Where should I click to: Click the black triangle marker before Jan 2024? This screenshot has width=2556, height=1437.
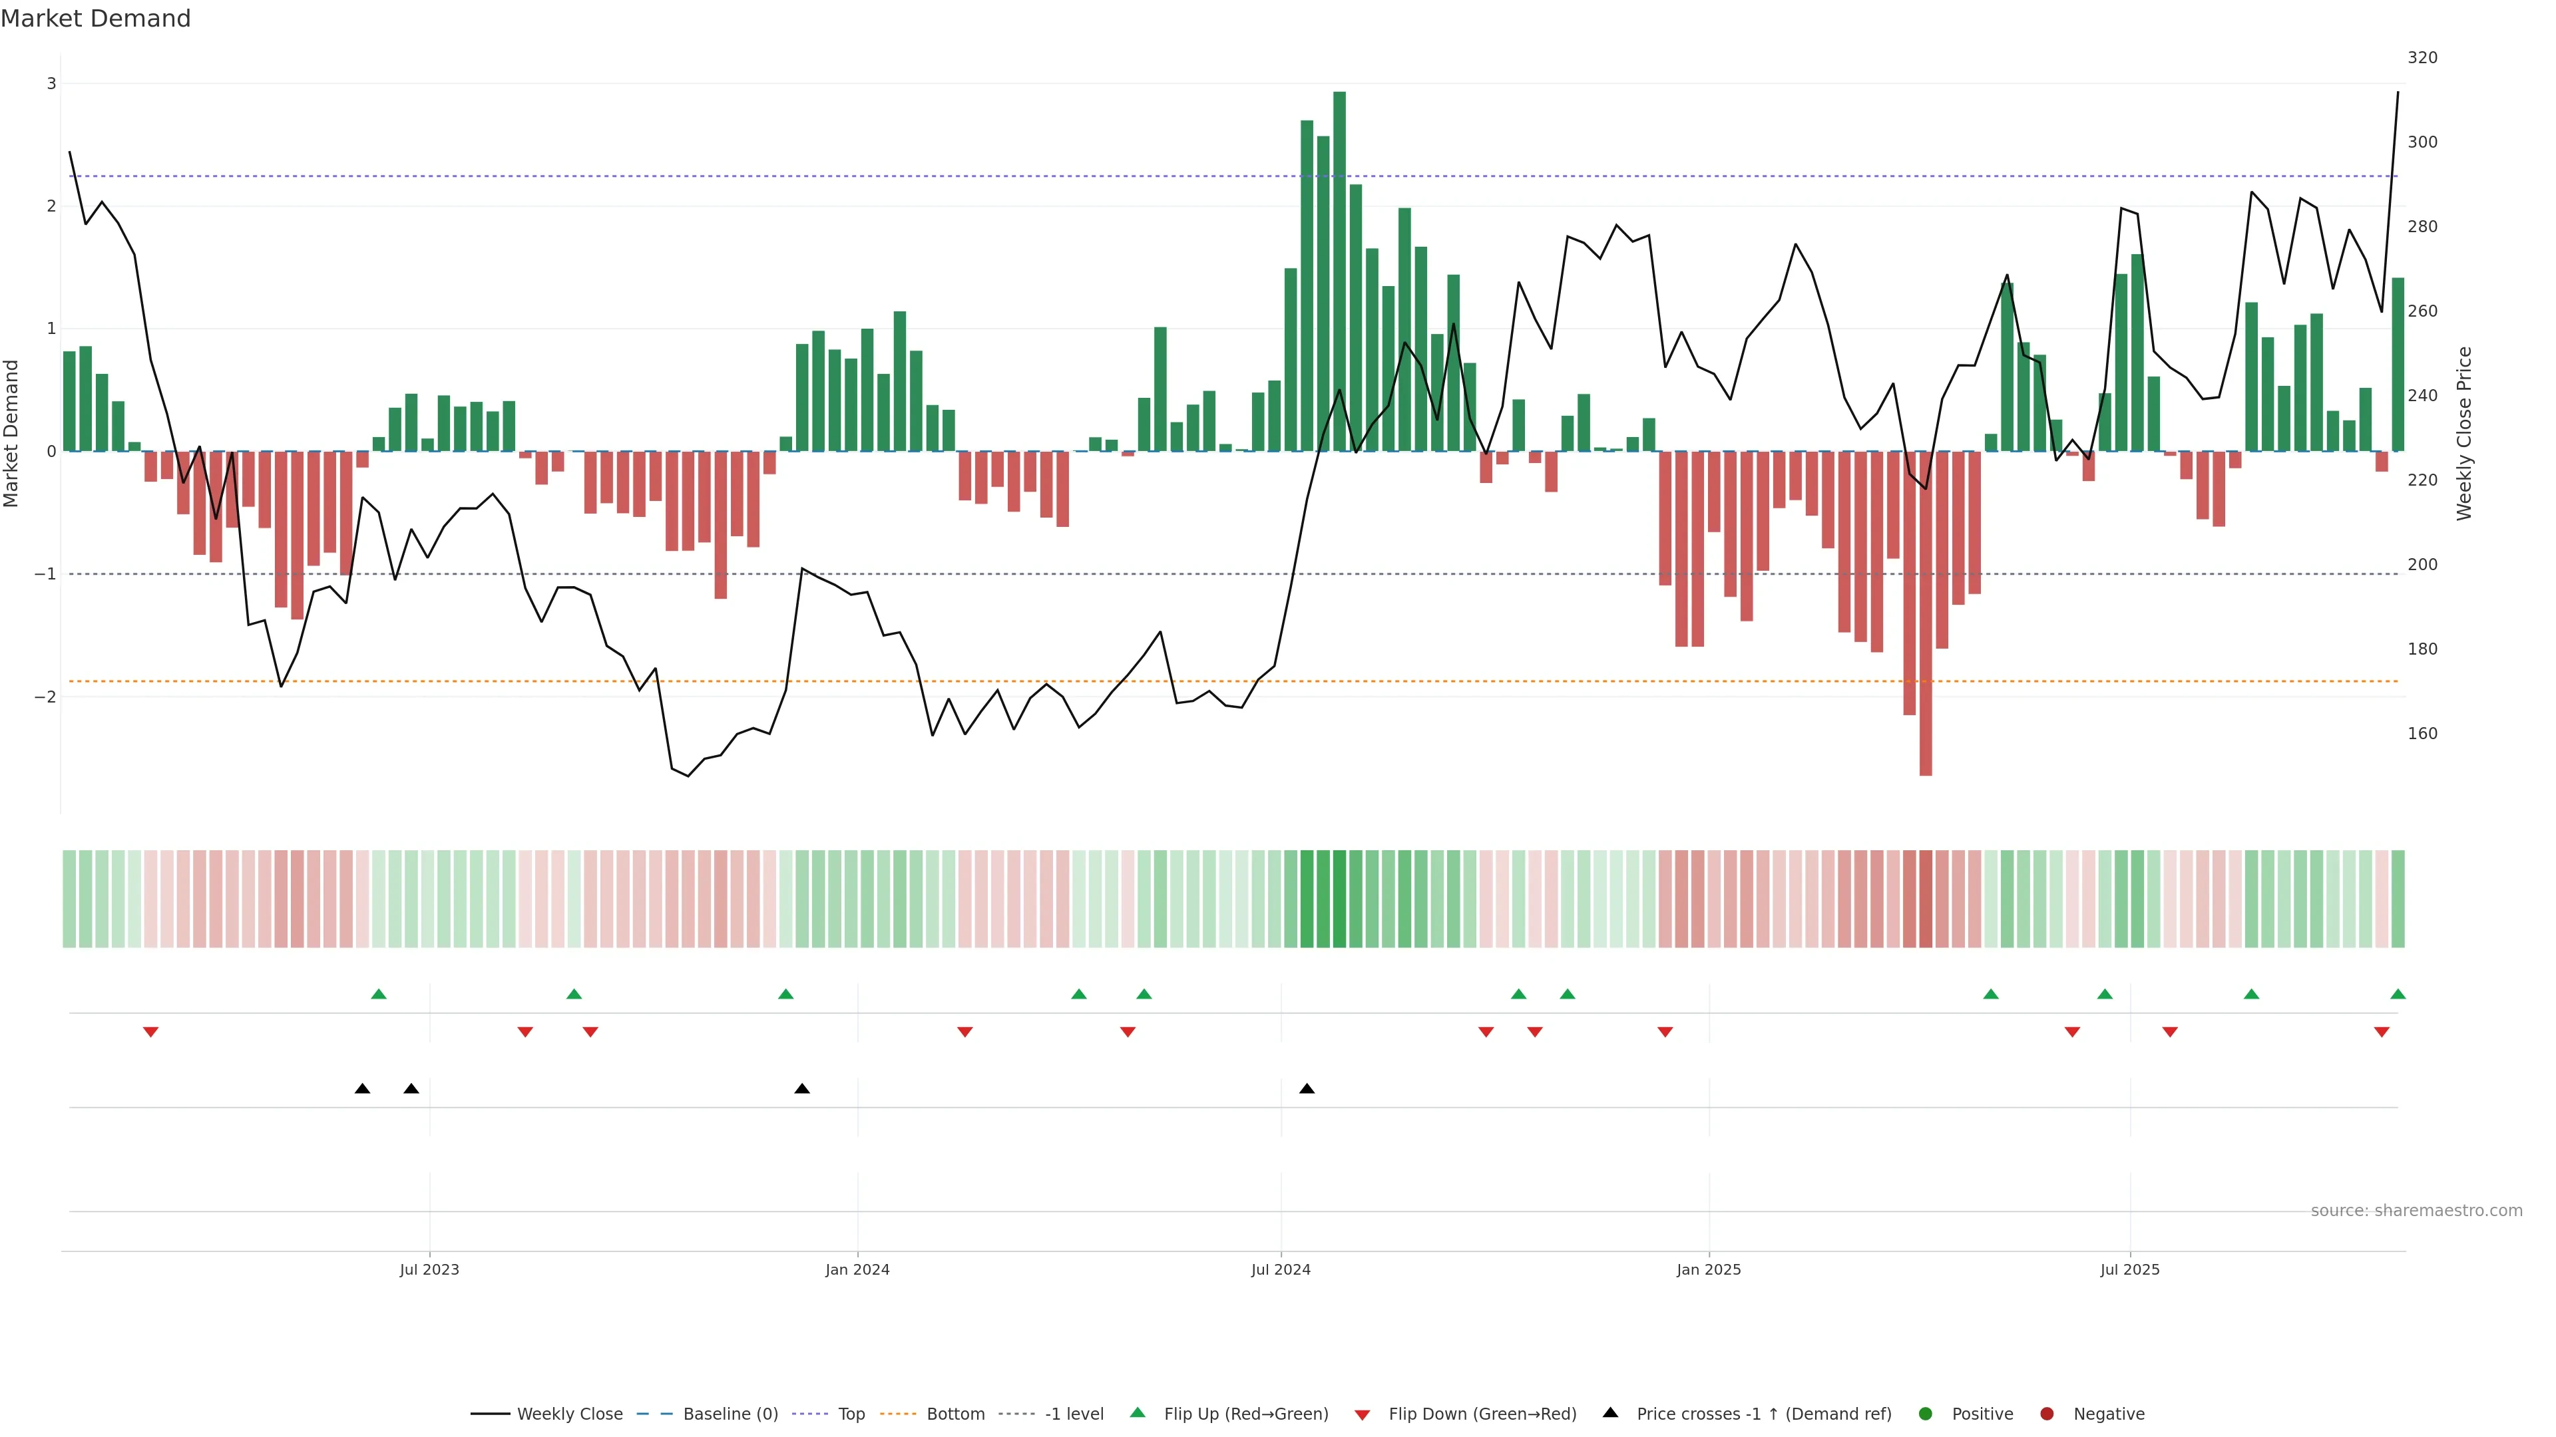(x=801, y=1089)
